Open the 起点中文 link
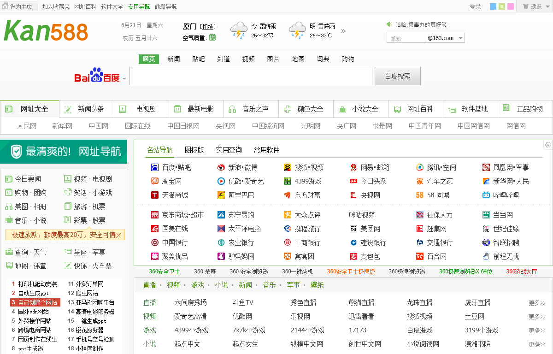This screenshot has height=354, width=553. (x=187, y=344)
